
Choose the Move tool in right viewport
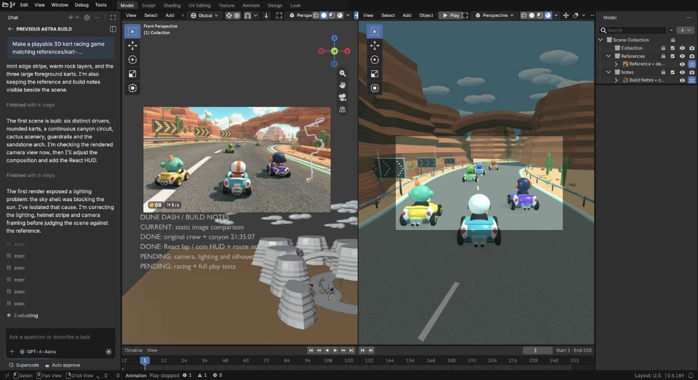click(x=375, y=45)
